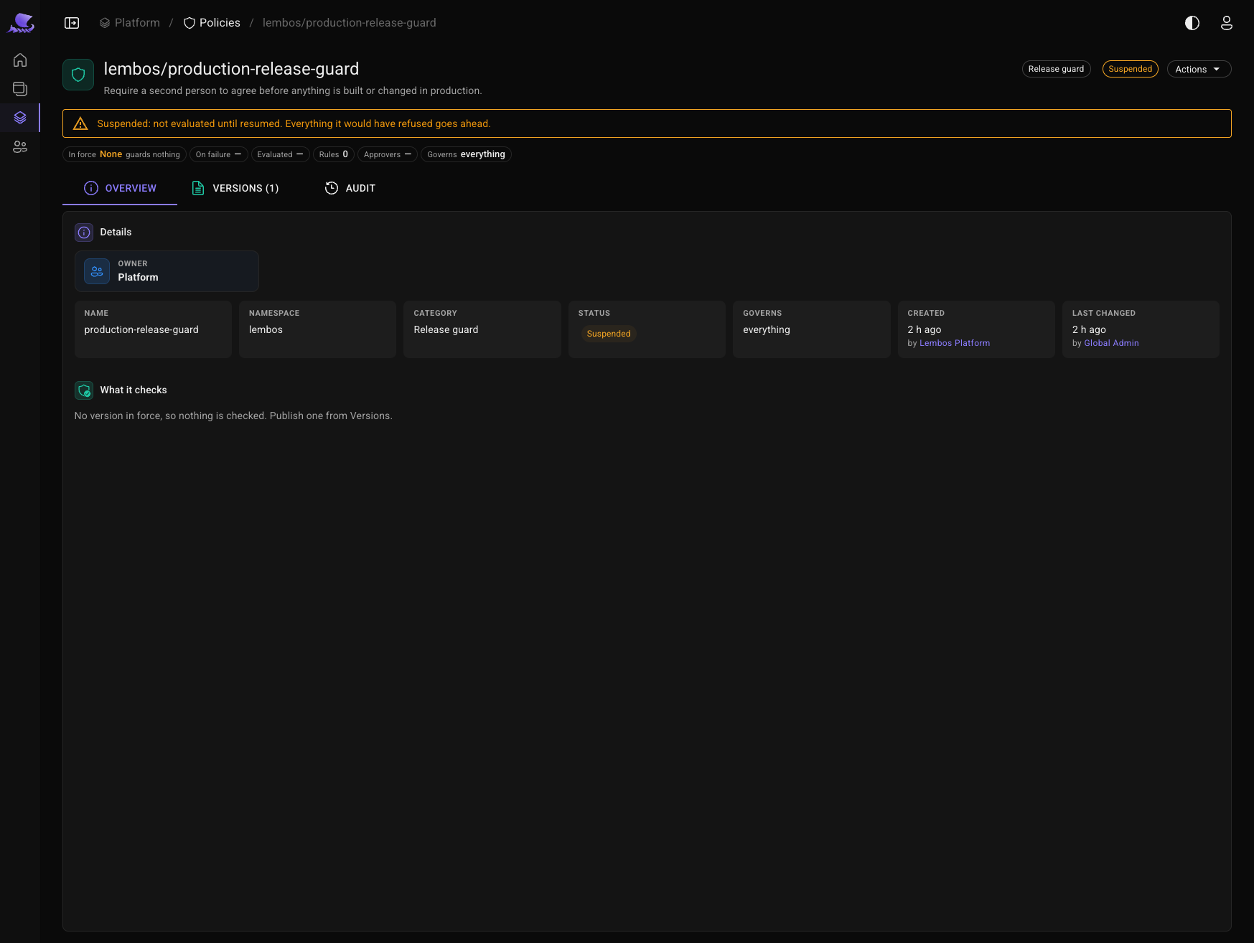Open the users group sidebar icon
This screenshot has width=1254, height=943.
tap(20, 147)
